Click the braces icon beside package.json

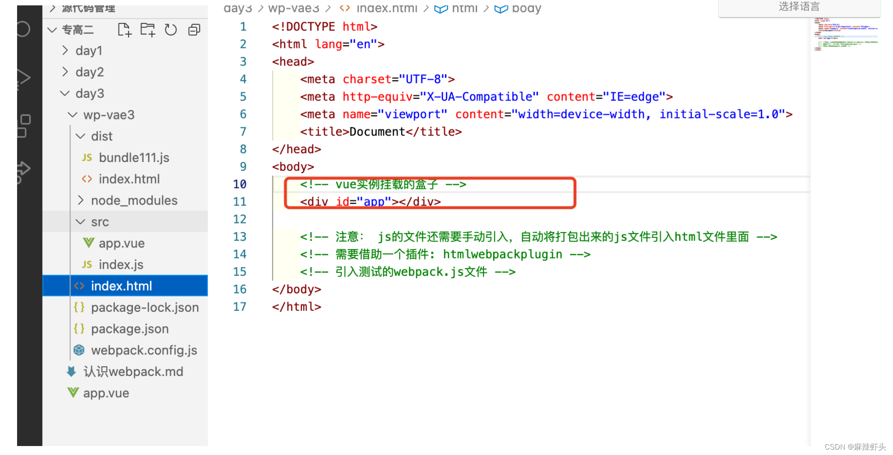pyautogui.click(x=79, y=329)
